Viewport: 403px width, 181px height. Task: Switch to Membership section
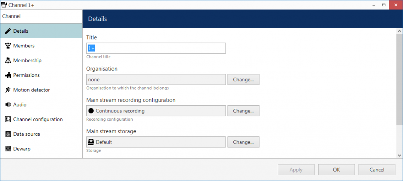pyautogui.click(x=41, y=60)
